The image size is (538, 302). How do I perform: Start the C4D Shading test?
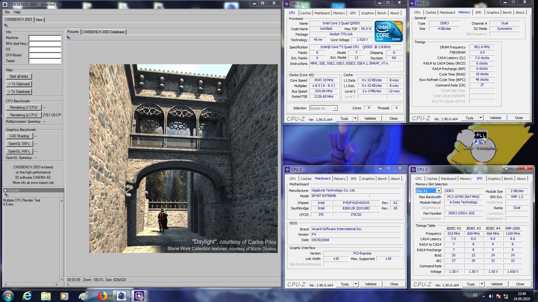(x=19, y=136)
